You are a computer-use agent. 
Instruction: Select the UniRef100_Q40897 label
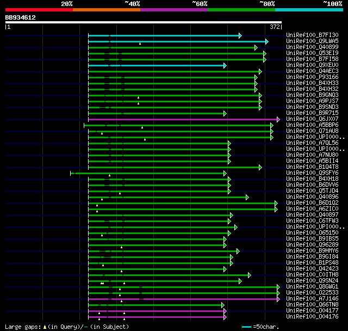click(312, 215)
